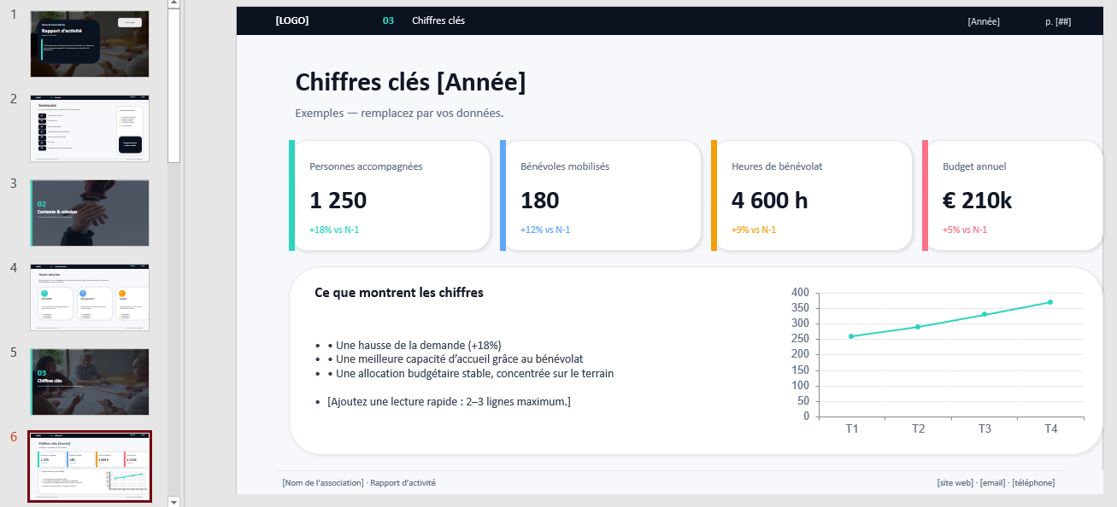Click the T4 data point on line chart

pyautogui.click(x=1050, y=302)
